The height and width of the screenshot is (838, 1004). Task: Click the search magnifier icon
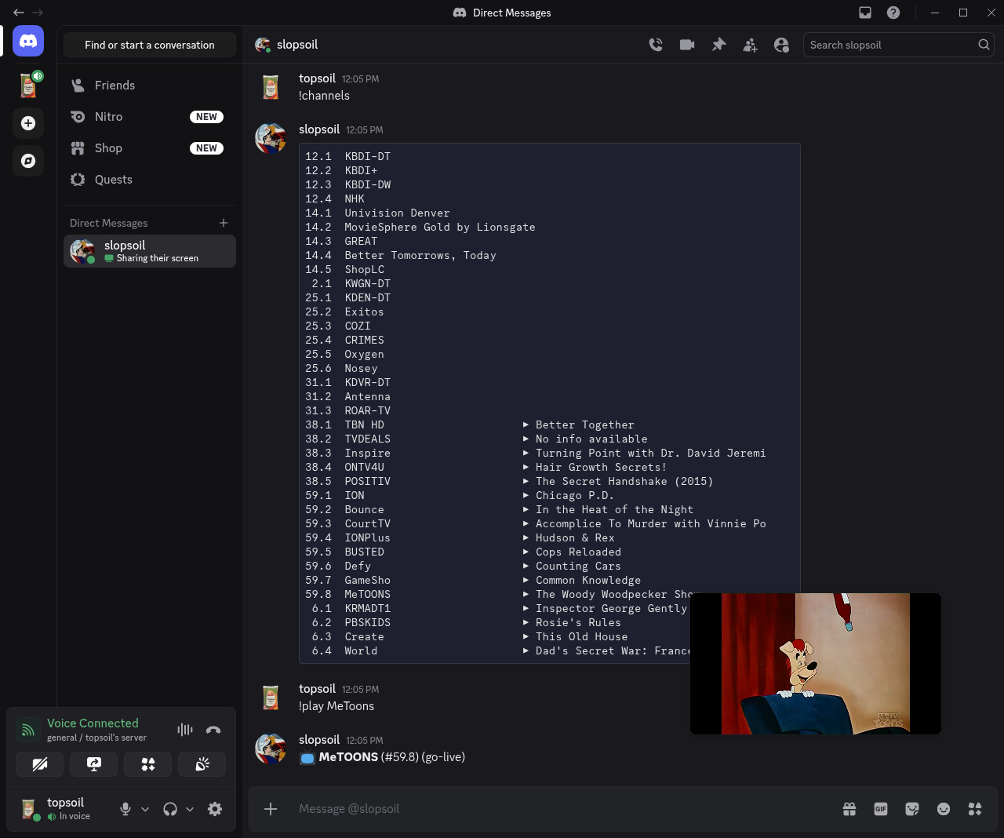pos(984,45)
